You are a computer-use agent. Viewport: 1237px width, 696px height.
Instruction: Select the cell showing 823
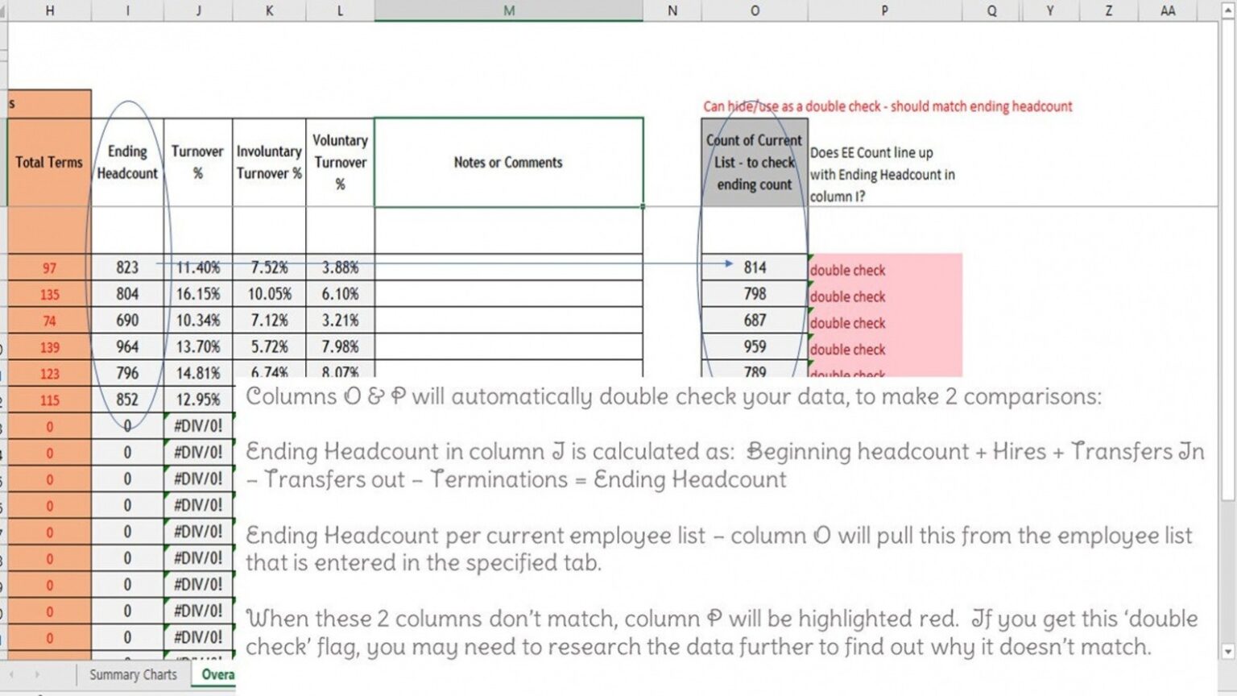click(x=127, y=267)
